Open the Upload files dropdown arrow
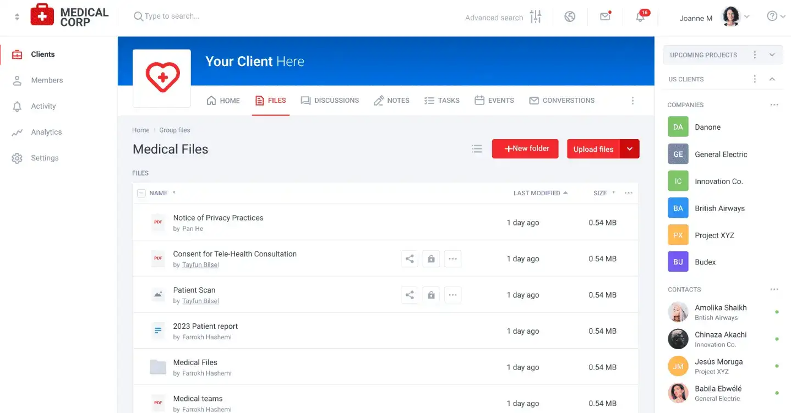Screen dimensions: 791x413 [x=630, y=148]
